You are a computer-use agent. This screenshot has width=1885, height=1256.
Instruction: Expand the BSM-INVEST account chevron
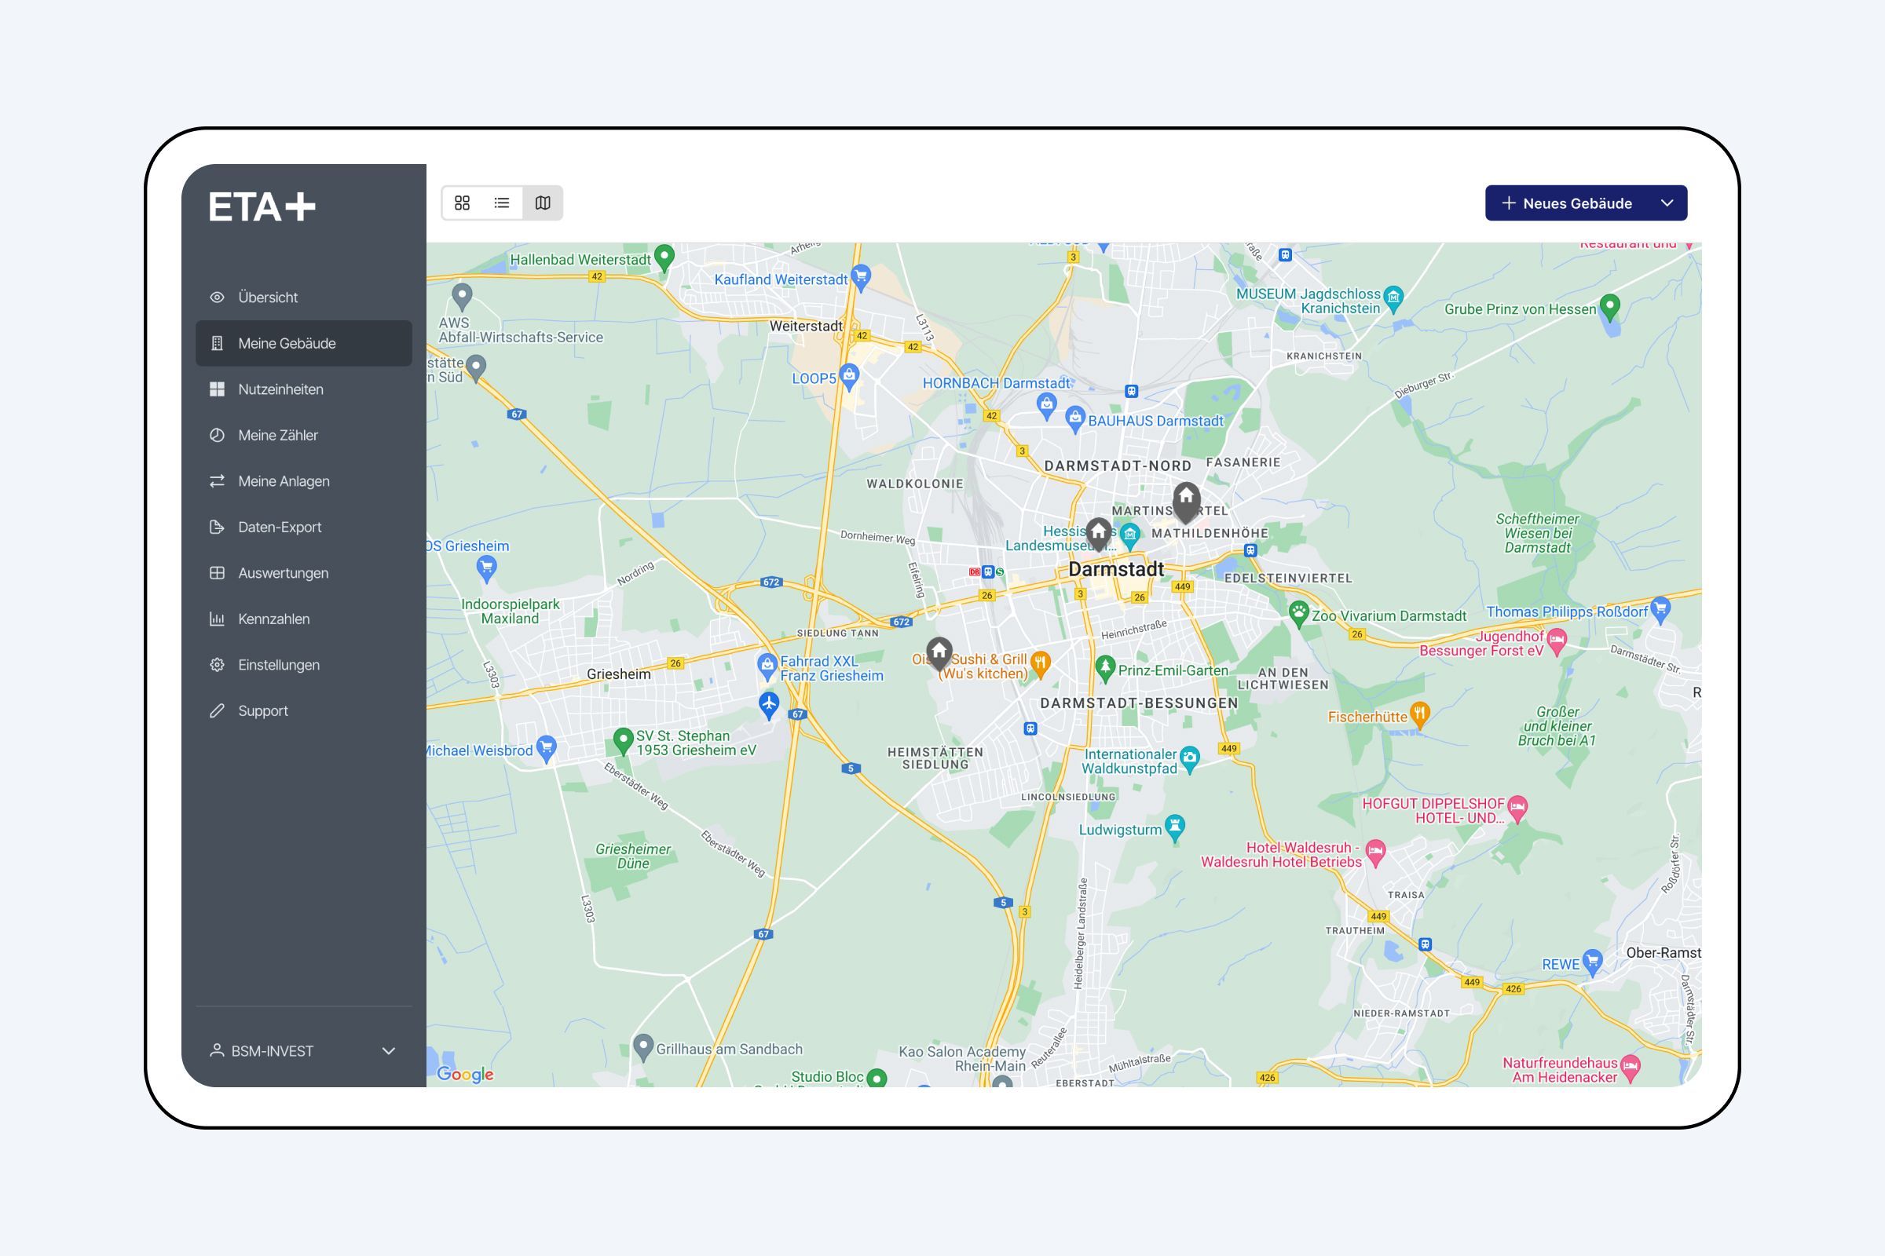click(389, 1051)
